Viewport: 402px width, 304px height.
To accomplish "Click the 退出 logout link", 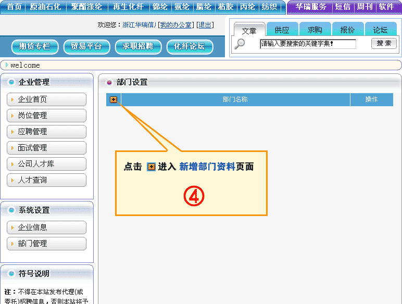I will [x=205, y=25].
